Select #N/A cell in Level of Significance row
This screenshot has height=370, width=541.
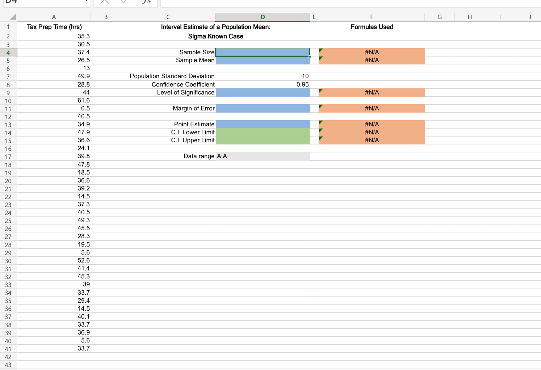point(372,92)
